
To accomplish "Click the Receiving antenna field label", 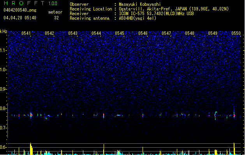I will (90, 18).
